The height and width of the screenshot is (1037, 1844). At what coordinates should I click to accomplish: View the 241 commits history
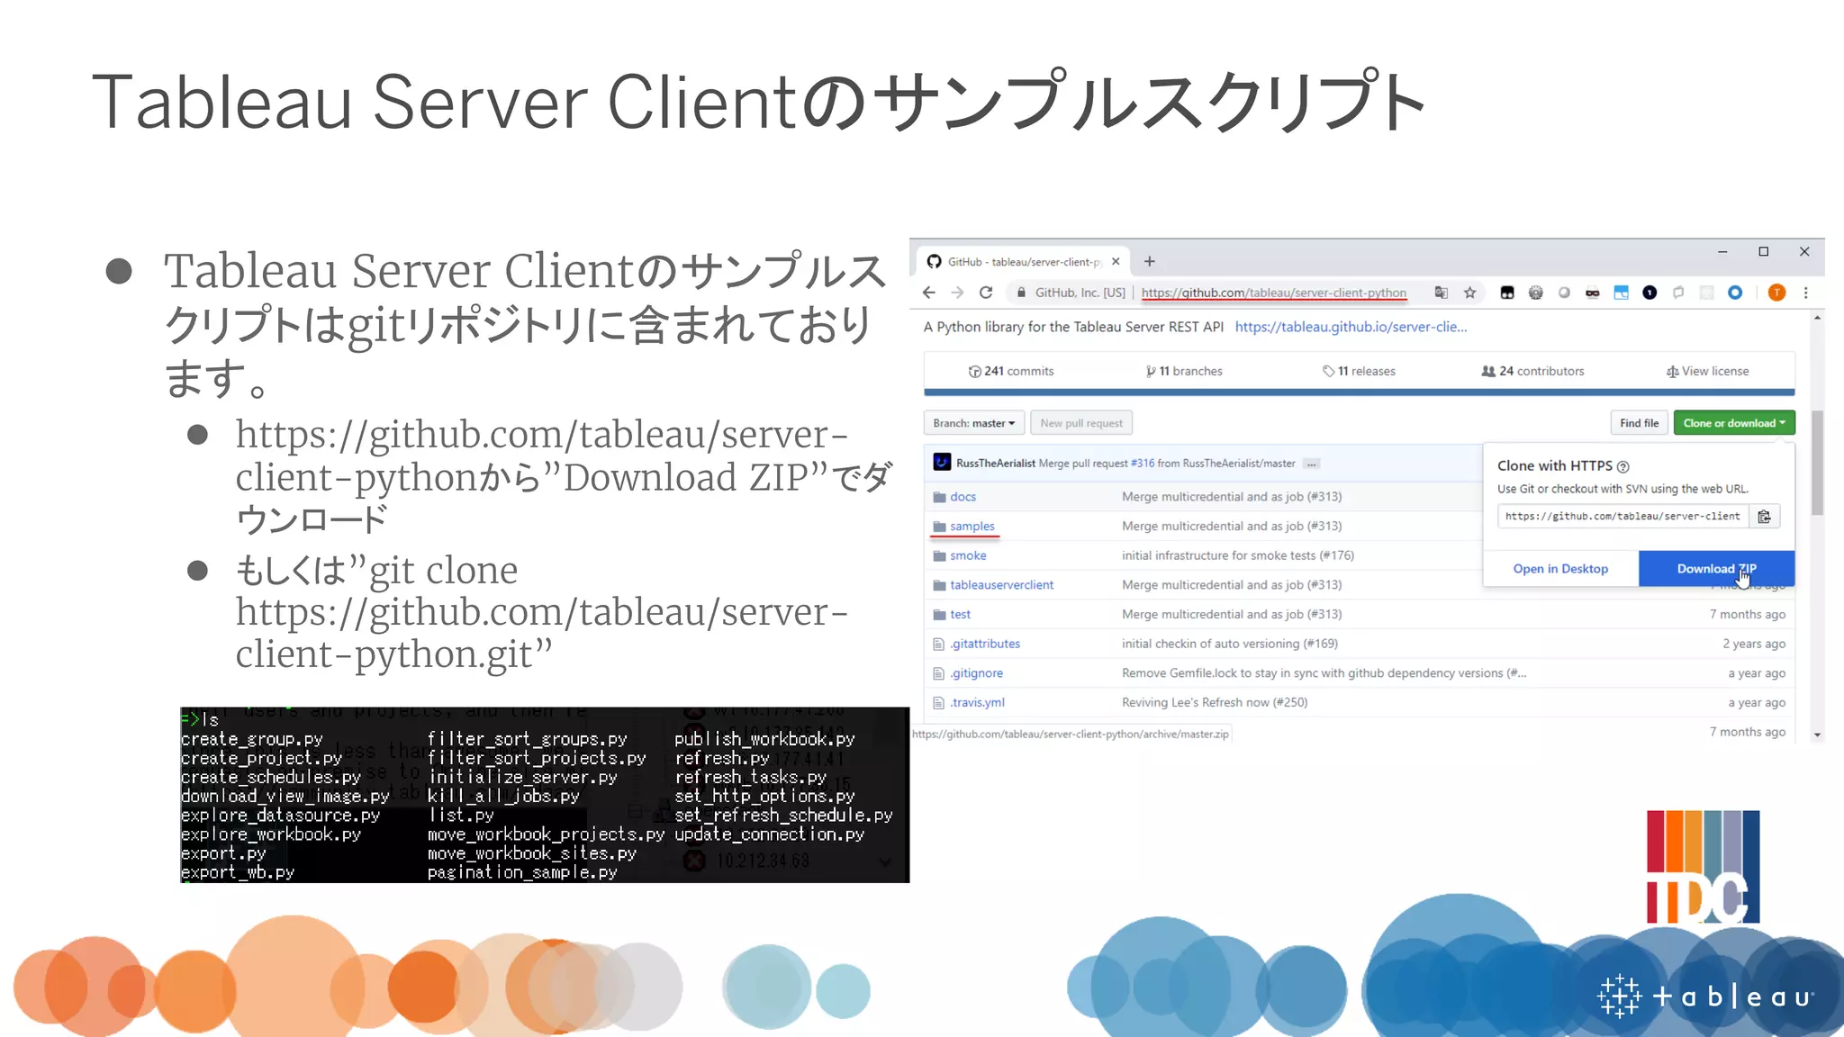pyautogui.click(x=1010, y=371)
